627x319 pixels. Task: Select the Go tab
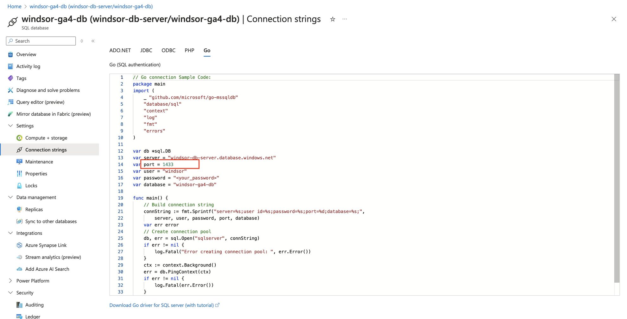click(207, 50)
